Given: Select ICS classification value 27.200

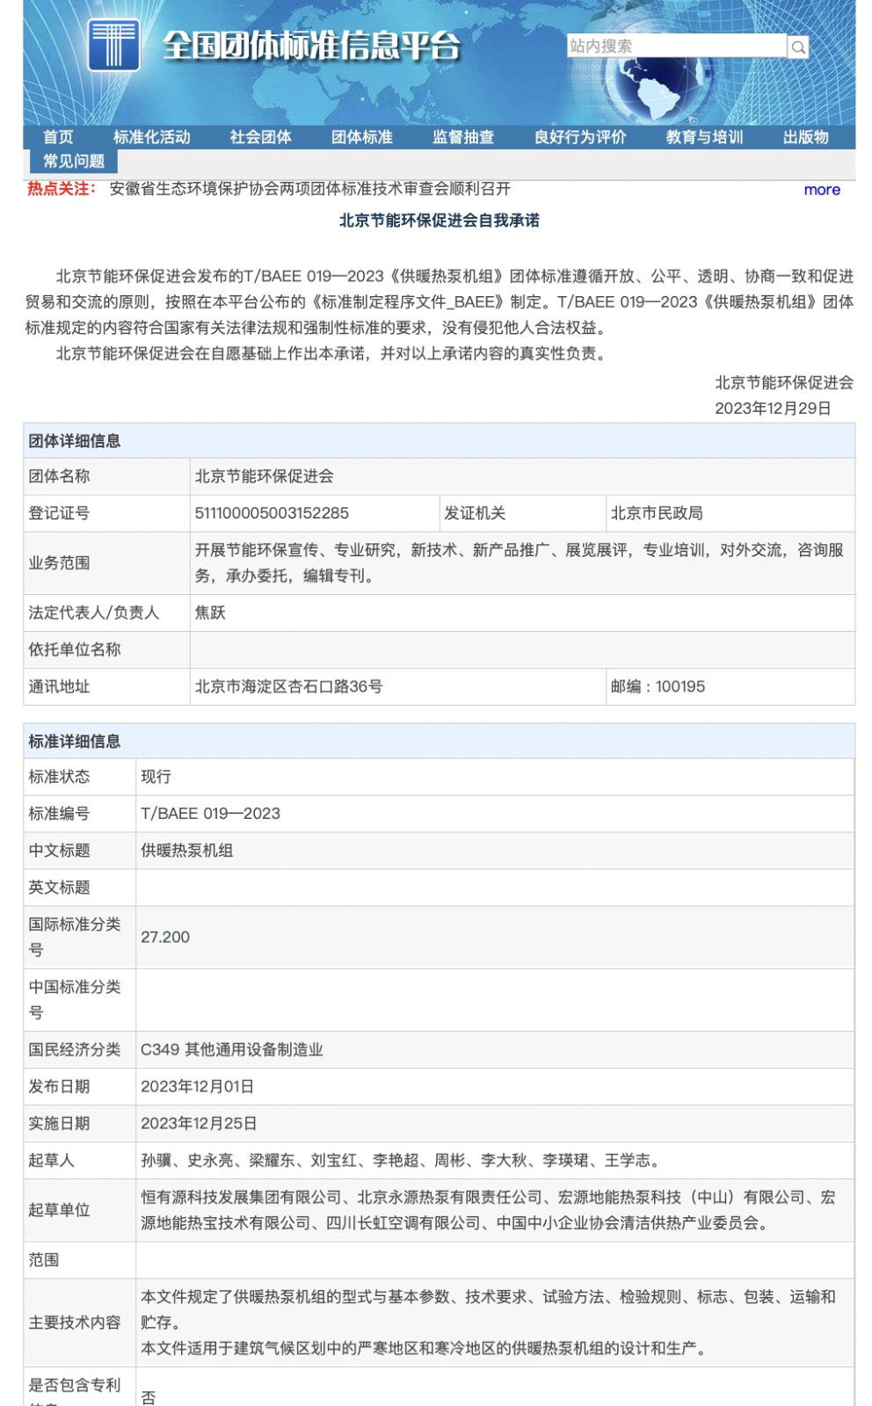Looking at the screenshot, I should click(x=165, y=938).
